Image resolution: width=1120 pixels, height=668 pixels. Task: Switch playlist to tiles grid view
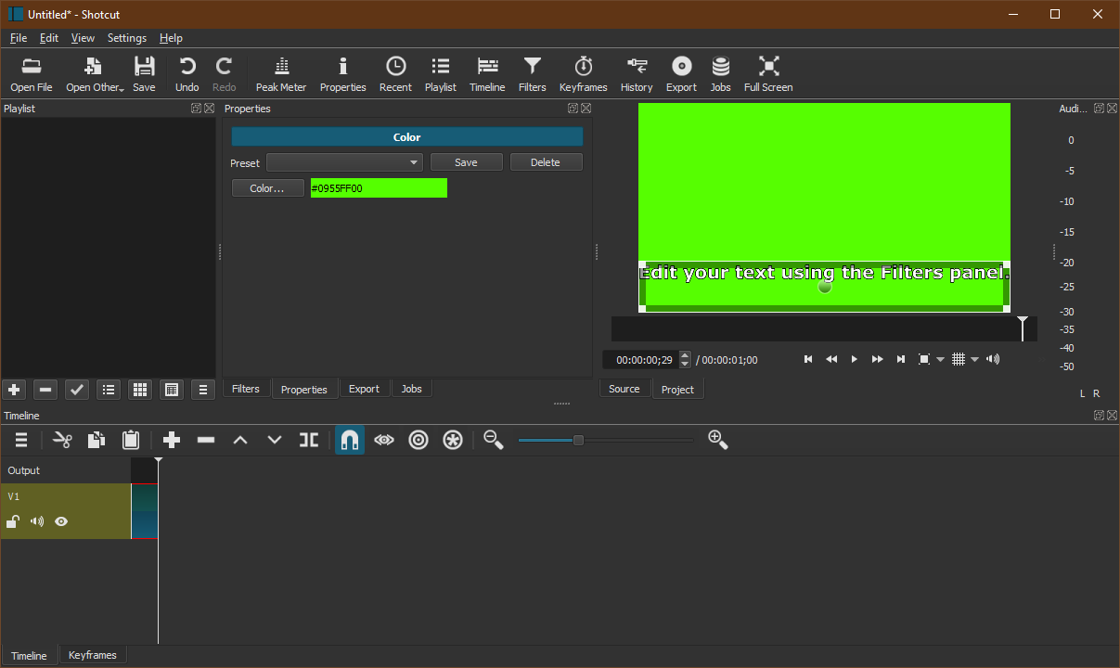pyautogui.click(x=140, y=390)
